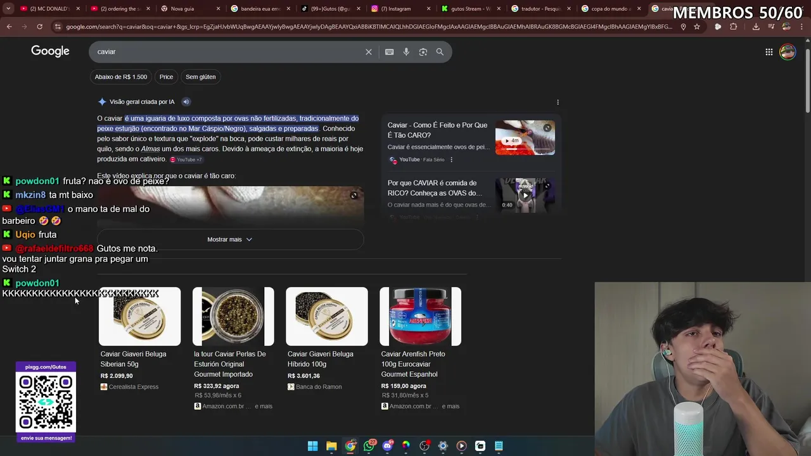Bookmark this page with the star icon
The height and width of the screenshot is (456, 811).
tap(697, 27)
